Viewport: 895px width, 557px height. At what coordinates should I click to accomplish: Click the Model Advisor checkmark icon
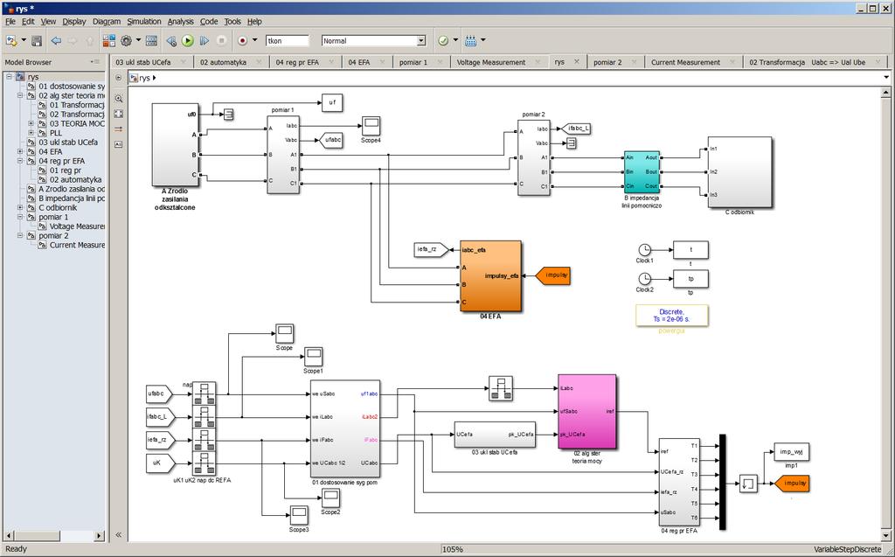(x=443, y=40)
